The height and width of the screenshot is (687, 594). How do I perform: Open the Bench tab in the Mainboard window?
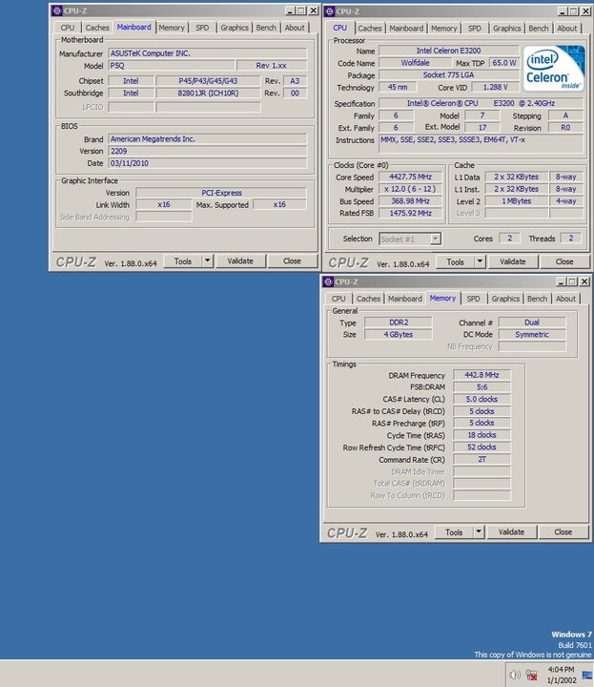[266, 27]
